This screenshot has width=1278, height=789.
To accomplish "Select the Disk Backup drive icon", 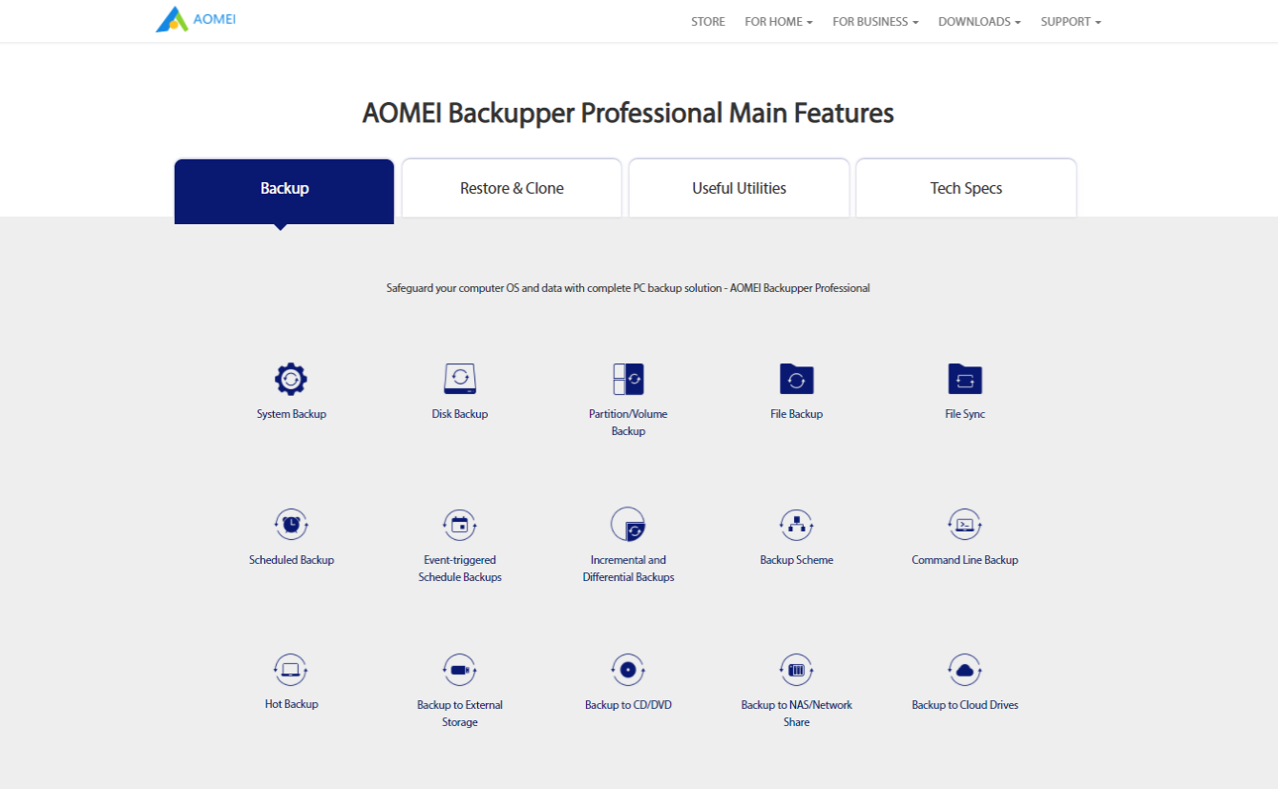I will 459,379.
